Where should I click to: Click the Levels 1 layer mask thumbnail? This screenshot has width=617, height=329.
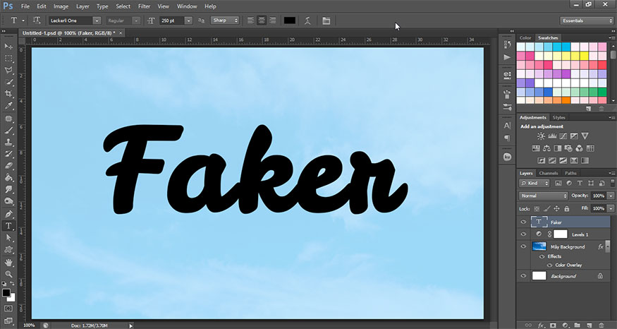tap(561, 234)
